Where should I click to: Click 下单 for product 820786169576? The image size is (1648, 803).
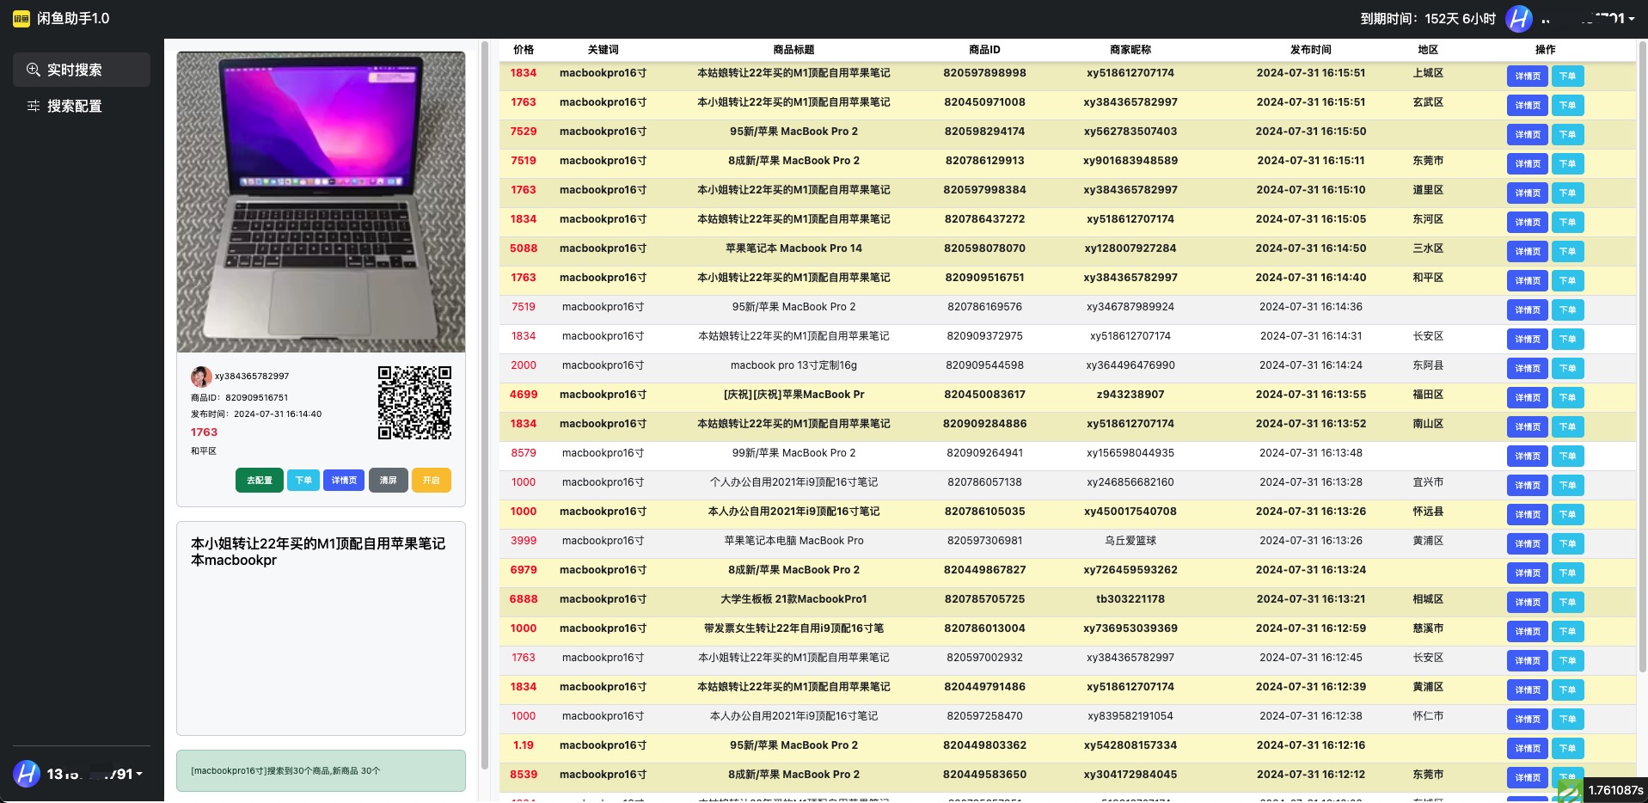(x=1568, y=310)
